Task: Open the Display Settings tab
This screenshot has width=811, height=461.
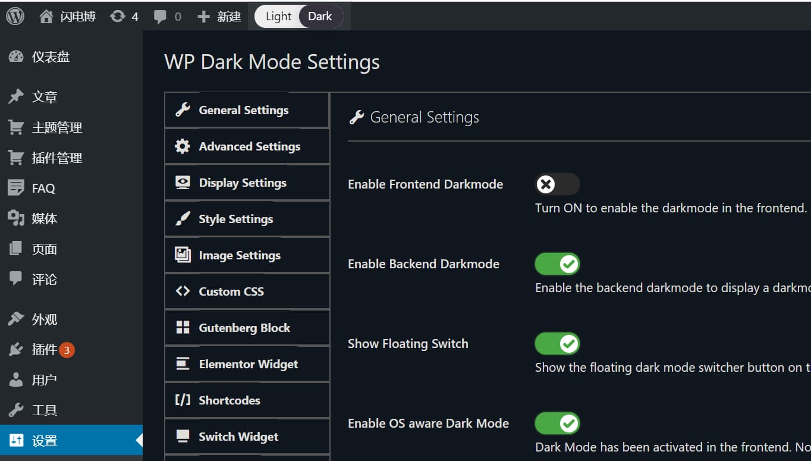Action: (243, 183)
